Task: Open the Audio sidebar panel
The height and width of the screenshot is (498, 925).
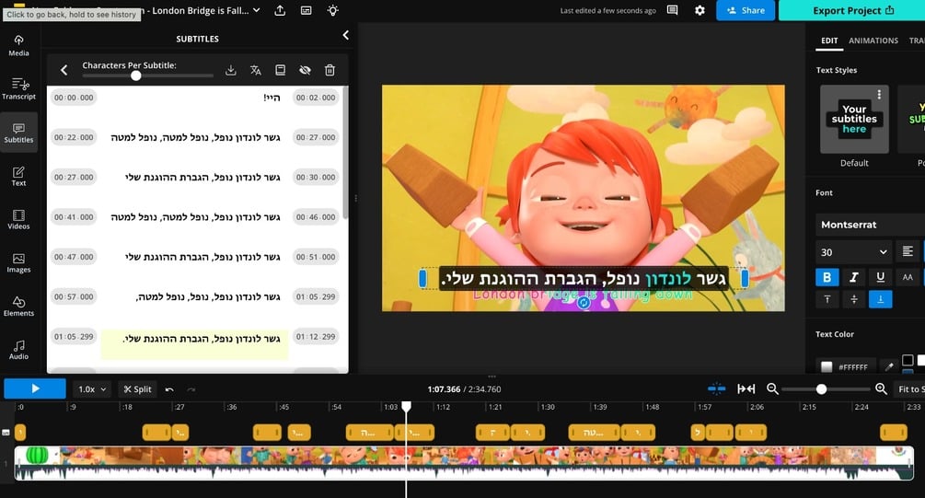Action: (x=19, y=349)
